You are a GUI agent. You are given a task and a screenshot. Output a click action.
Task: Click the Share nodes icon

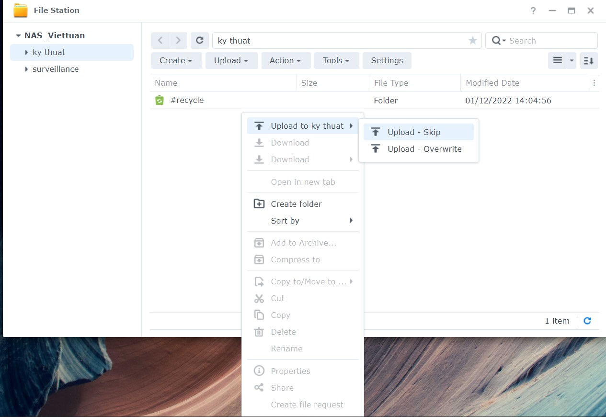coord(259,388)
